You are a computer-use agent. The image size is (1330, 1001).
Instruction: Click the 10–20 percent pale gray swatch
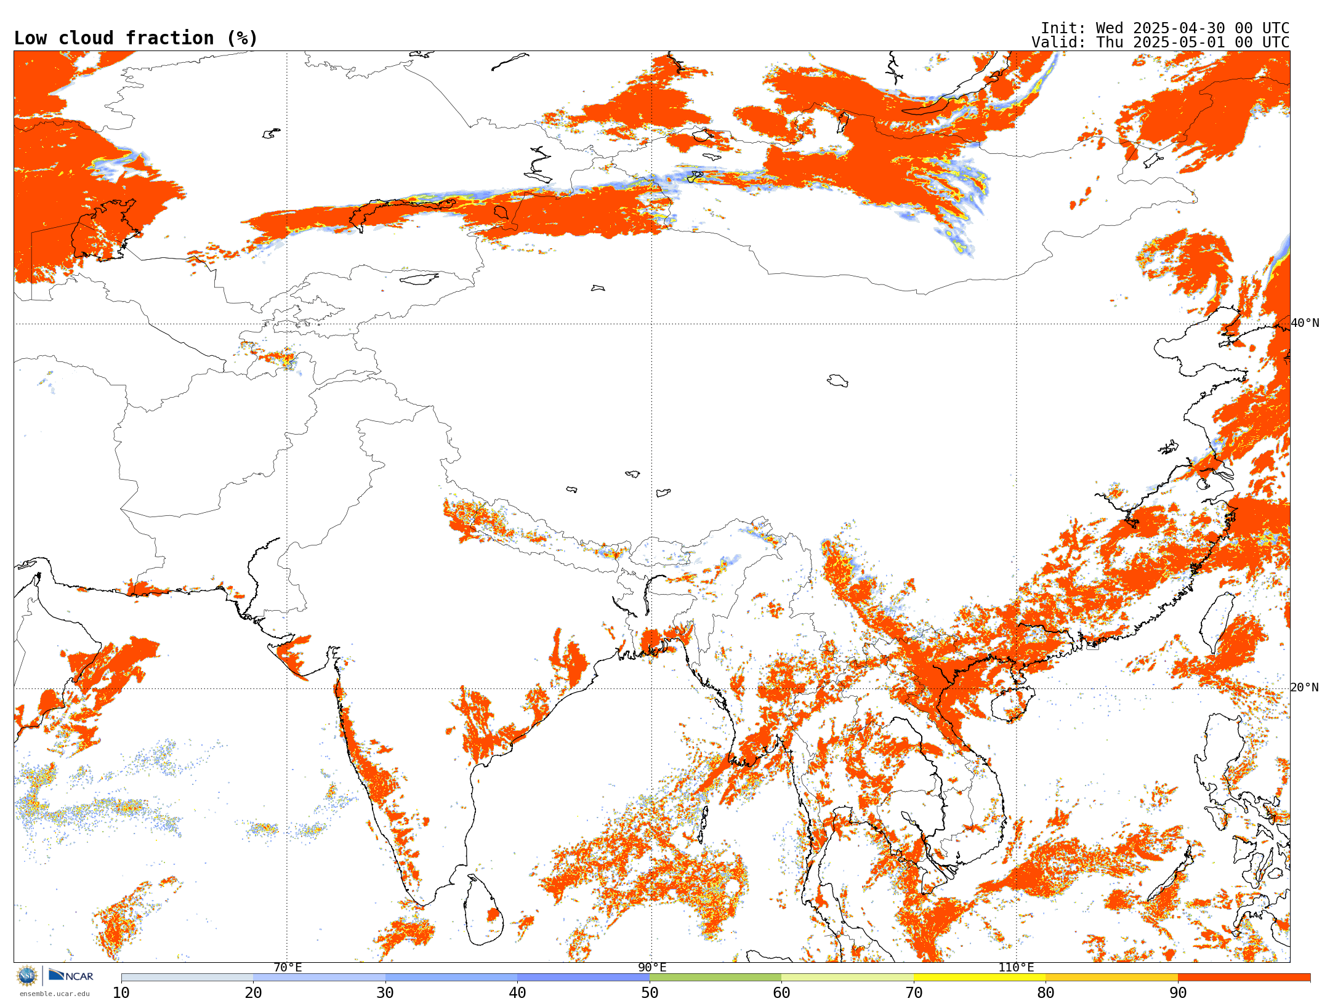coord(187,978)
